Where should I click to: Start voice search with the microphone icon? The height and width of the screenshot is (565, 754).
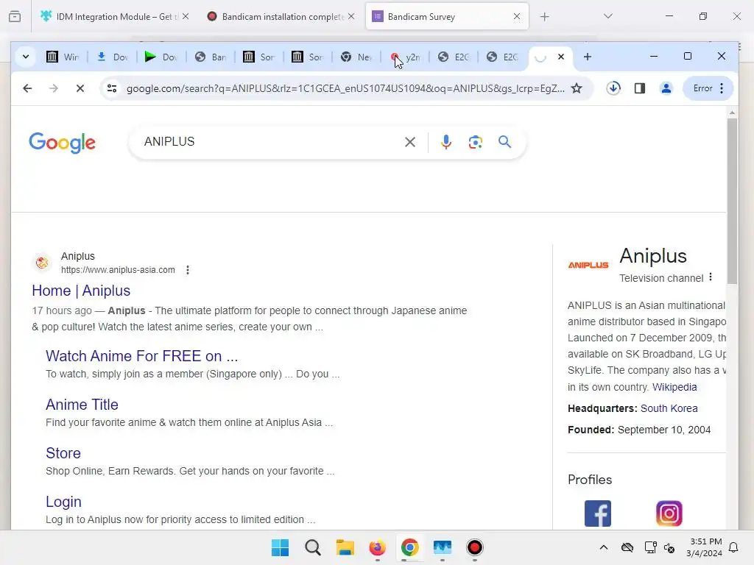click(446, 142)
